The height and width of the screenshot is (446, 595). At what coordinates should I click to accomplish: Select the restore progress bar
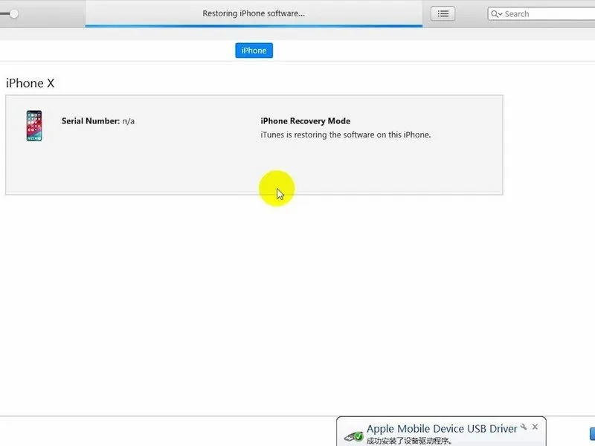point(254,26)
